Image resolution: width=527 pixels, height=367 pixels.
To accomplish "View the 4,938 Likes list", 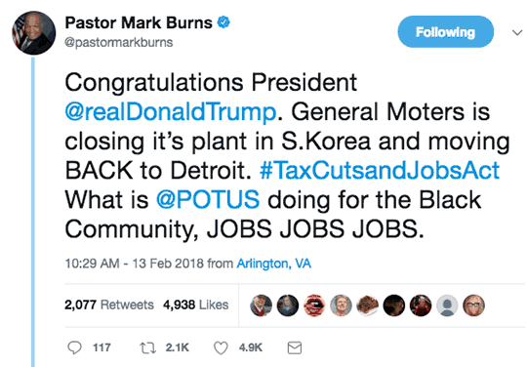I will [195, 305].
